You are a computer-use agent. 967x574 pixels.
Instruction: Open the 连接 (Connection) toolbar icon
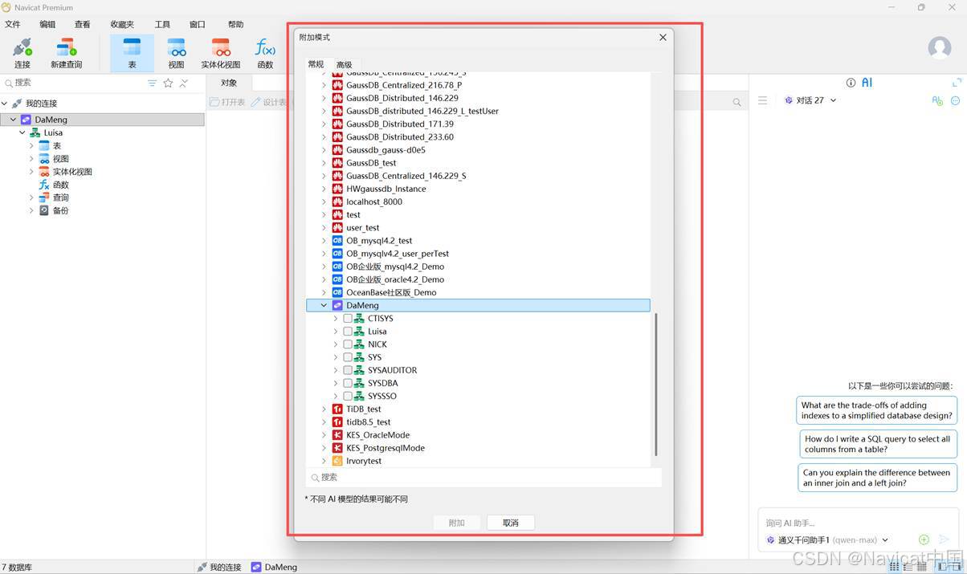click(x=22, y=53)
